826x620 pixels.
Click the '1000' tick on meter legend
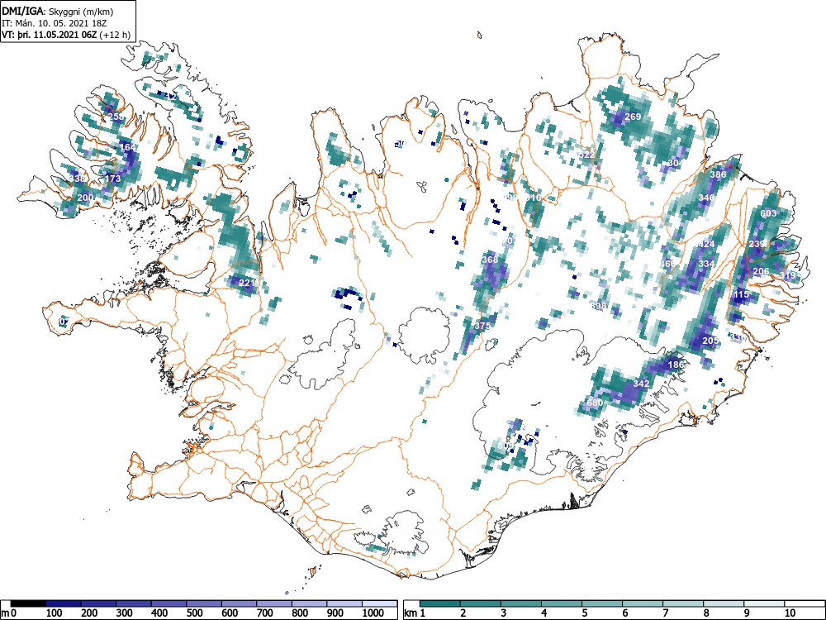click(373, 613)
